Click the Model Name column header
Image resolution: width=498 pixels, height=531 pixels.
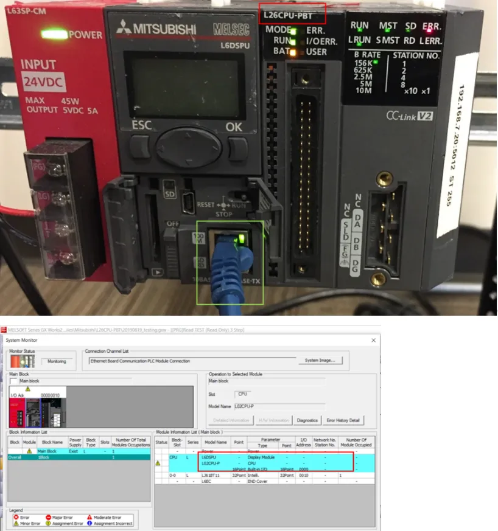point(216,442)
